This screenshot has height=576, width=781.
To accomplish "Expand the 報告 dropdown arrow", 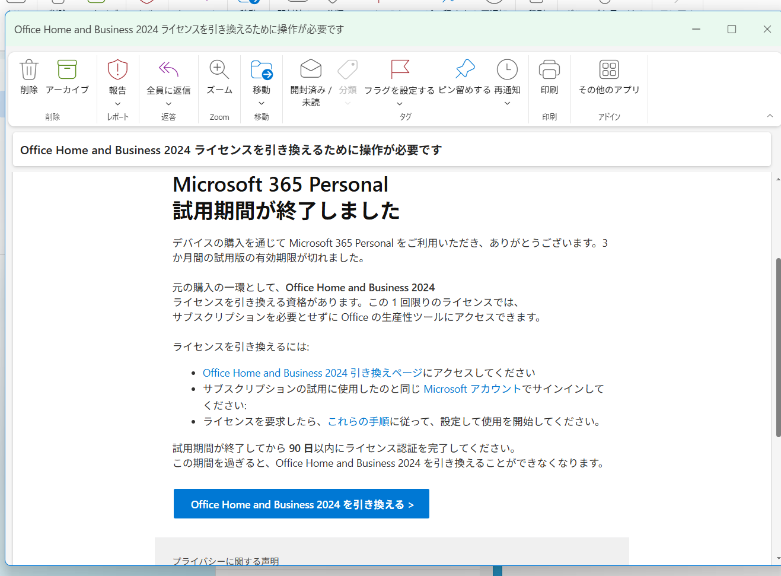I will click(x=117, y=103).
